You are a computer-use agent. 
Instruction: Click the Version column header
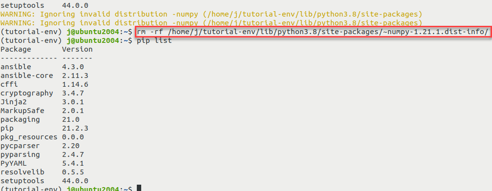pyautogui.click(x=77, y=50)
